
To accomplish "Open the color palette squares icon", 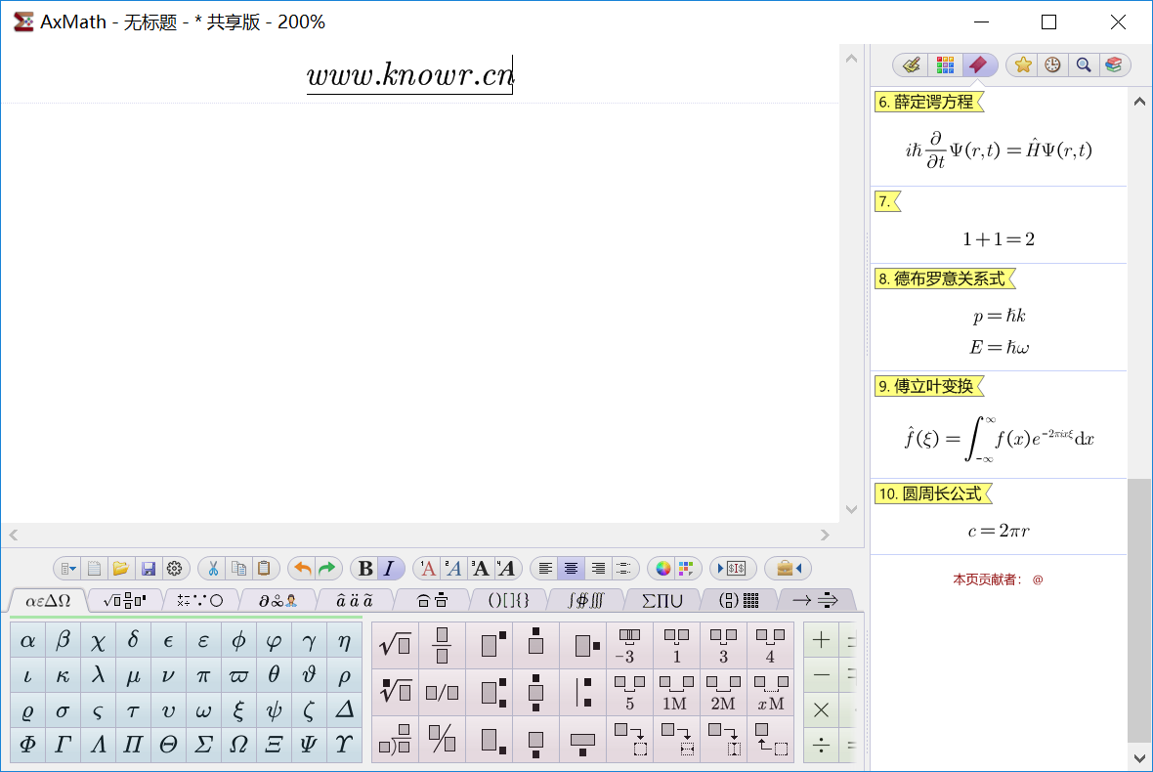I will coord(686,569).
